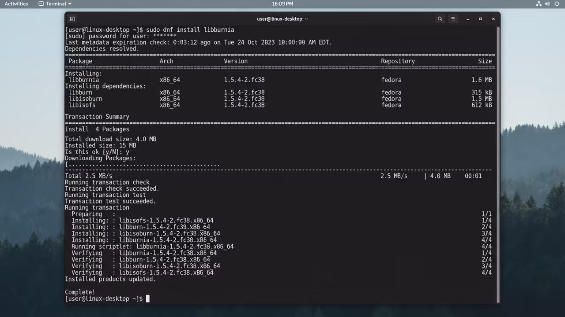Click the "Package" column header
Image resolution: width=565 pixels, height=317 pixels.
pos(80,61)
